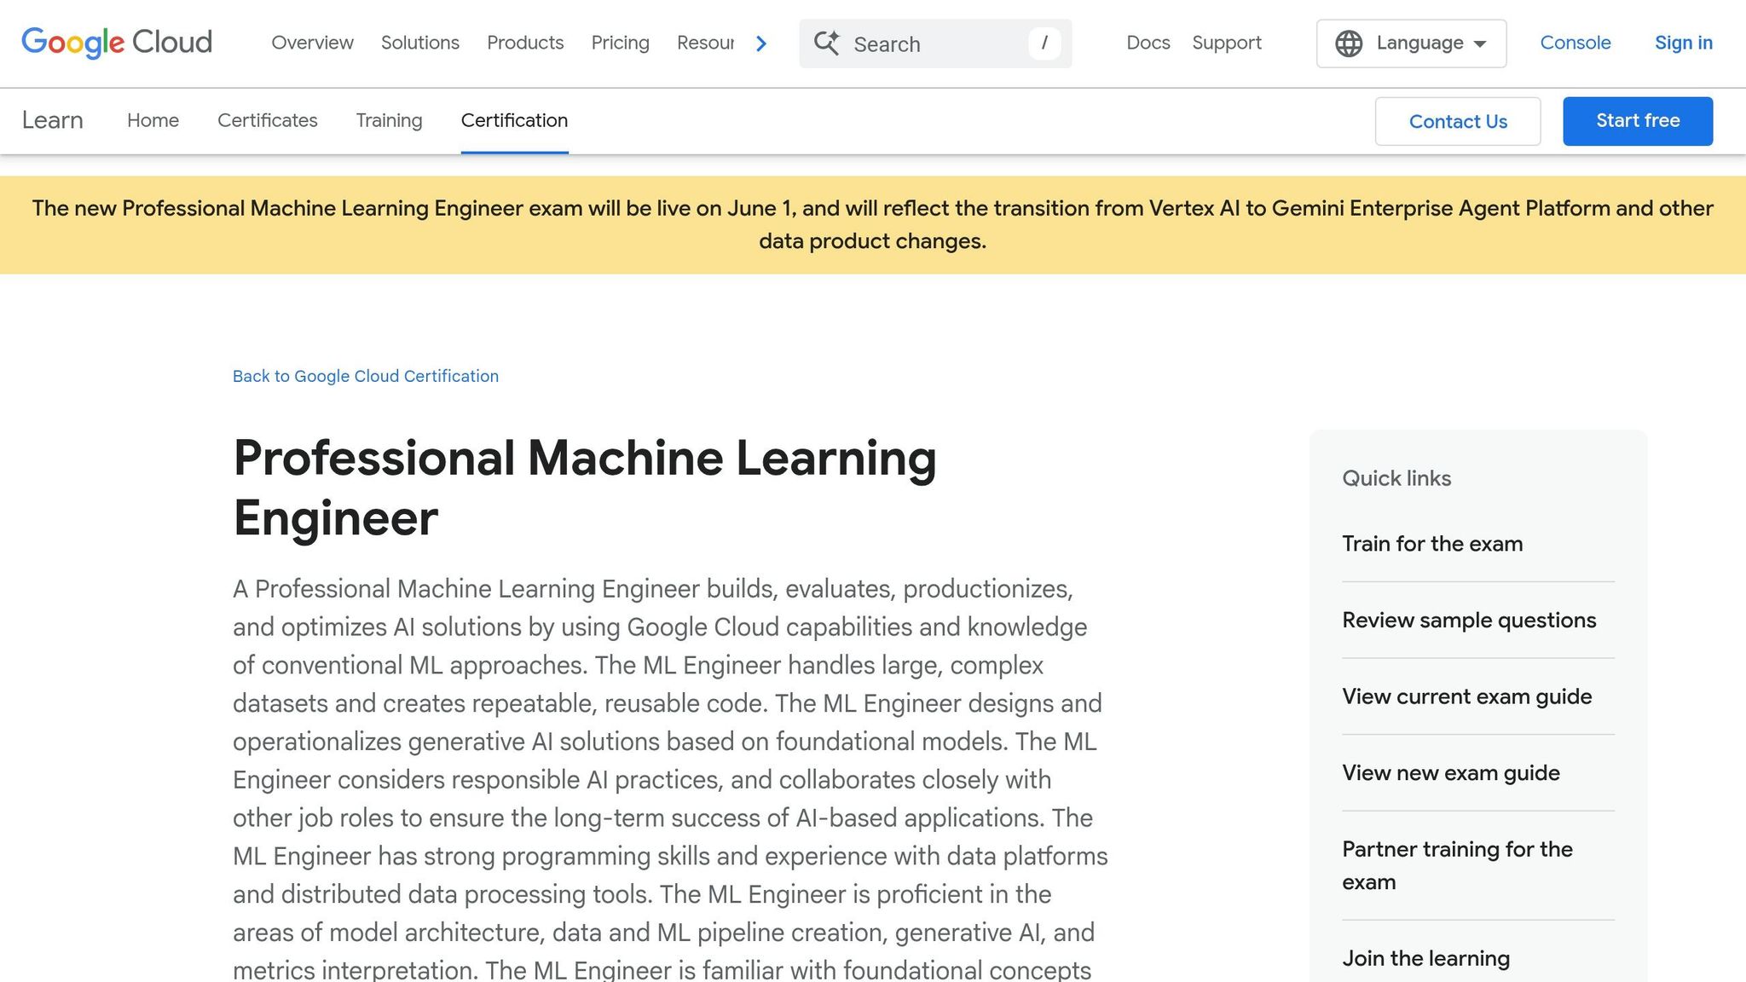Click the globe icon in Language selector
Viewport: 1746px width, 982px height.
tap(1349, 43)
